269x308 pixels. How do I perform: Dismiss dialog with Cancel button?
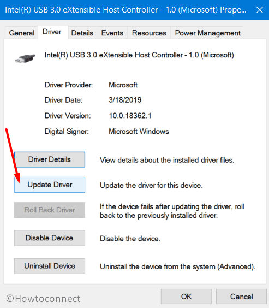[x=241, y=297]
